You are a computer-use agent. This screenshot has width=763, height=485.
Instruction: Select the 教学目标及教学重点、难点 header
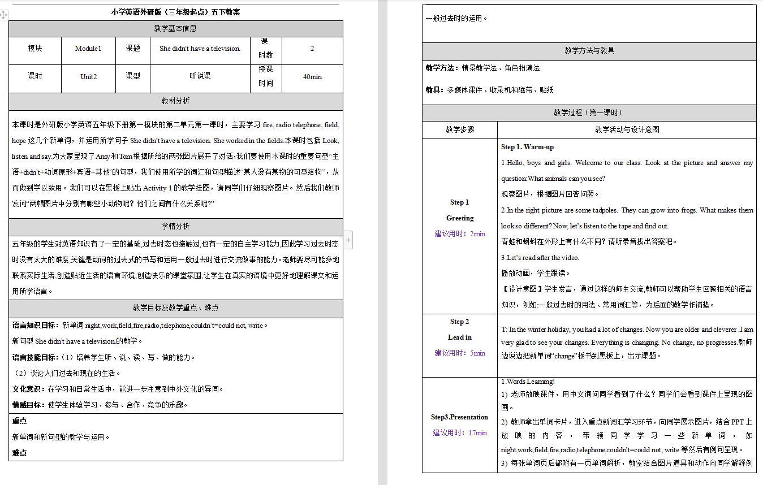pos(175,309)
